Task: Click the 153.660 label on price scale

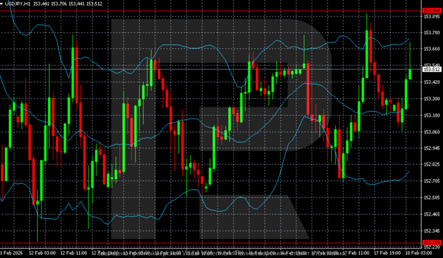Action: 432,49
